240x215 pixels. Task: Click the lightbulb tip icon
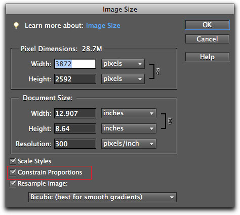click(x=16, y=26)
